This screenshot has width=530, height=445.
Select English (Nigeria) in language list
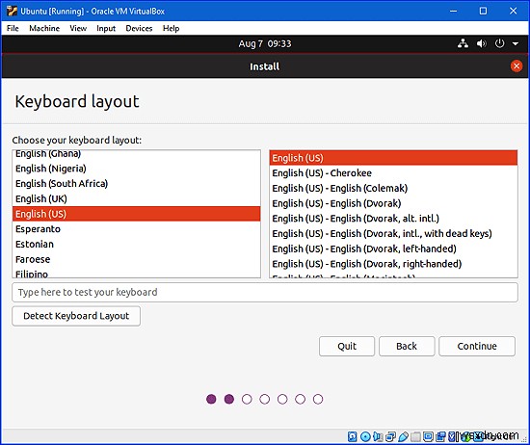coord(136,169)
